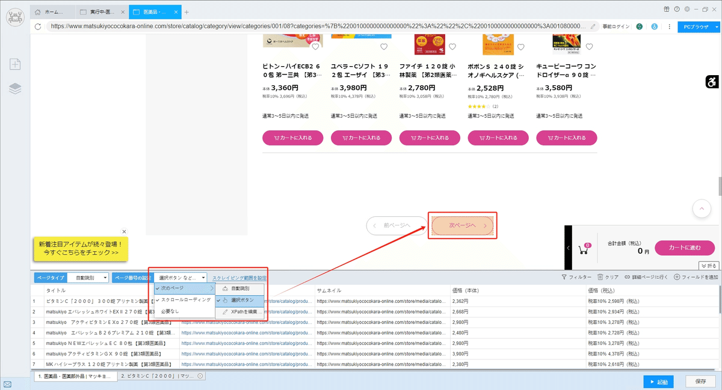Select 次のページ menu option

184,288
